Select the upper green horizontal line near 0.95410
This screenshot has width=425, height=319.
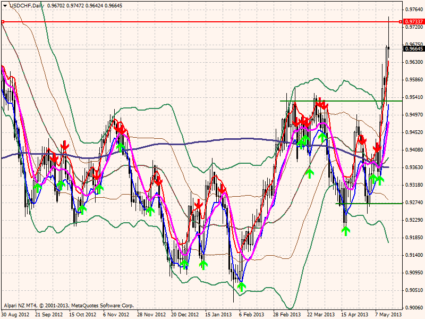click(341, 101)
